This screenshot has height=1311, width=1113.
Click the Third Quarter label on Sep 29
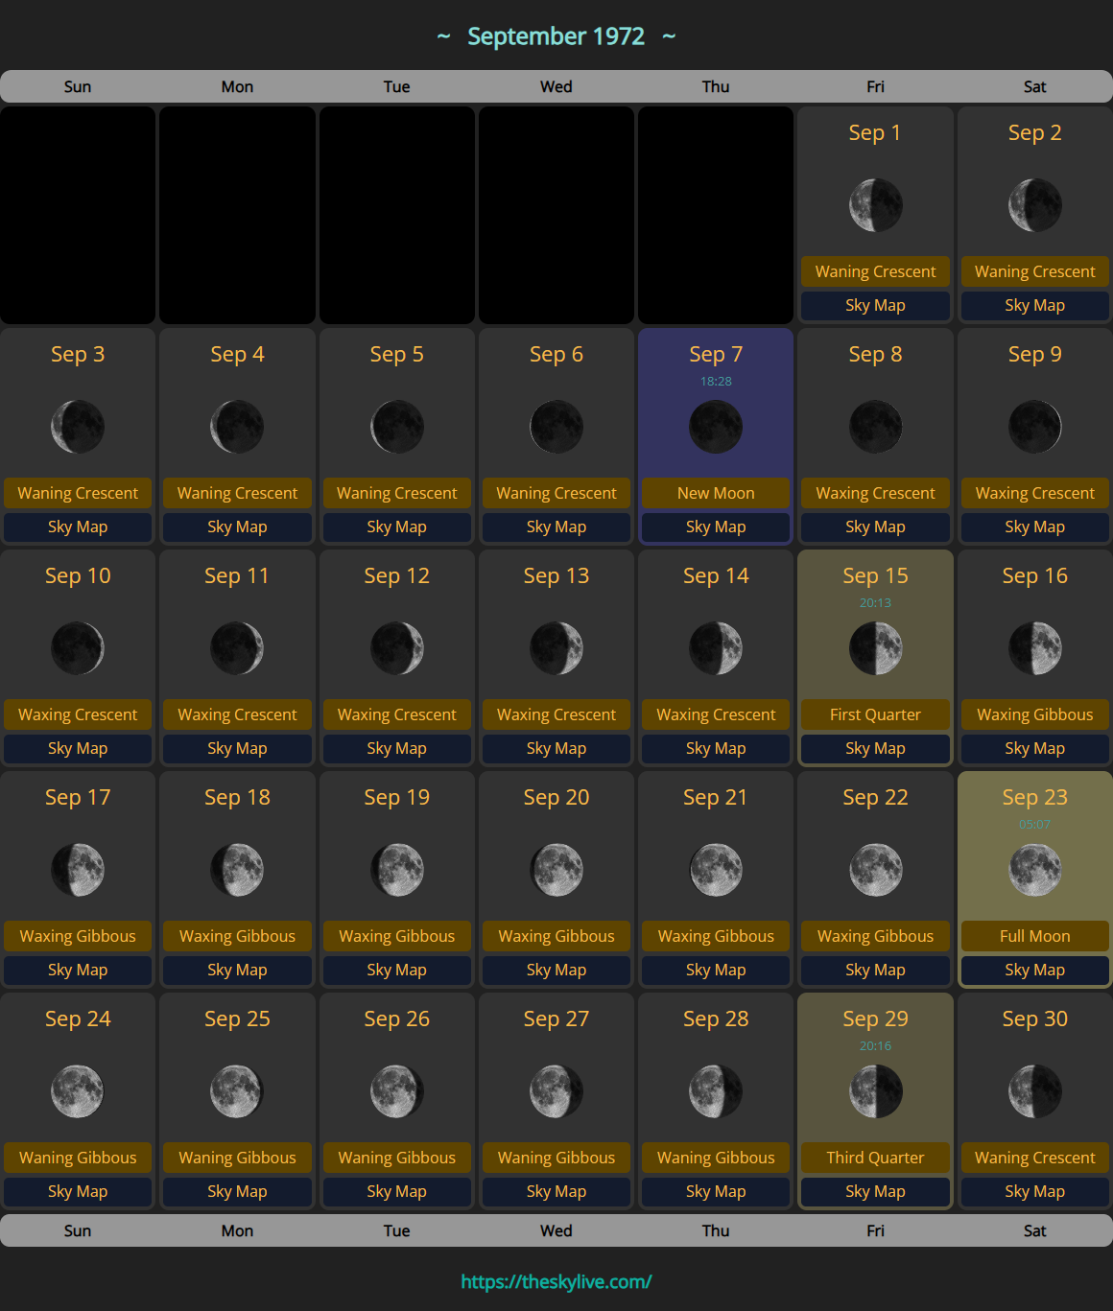point(875,1158)
